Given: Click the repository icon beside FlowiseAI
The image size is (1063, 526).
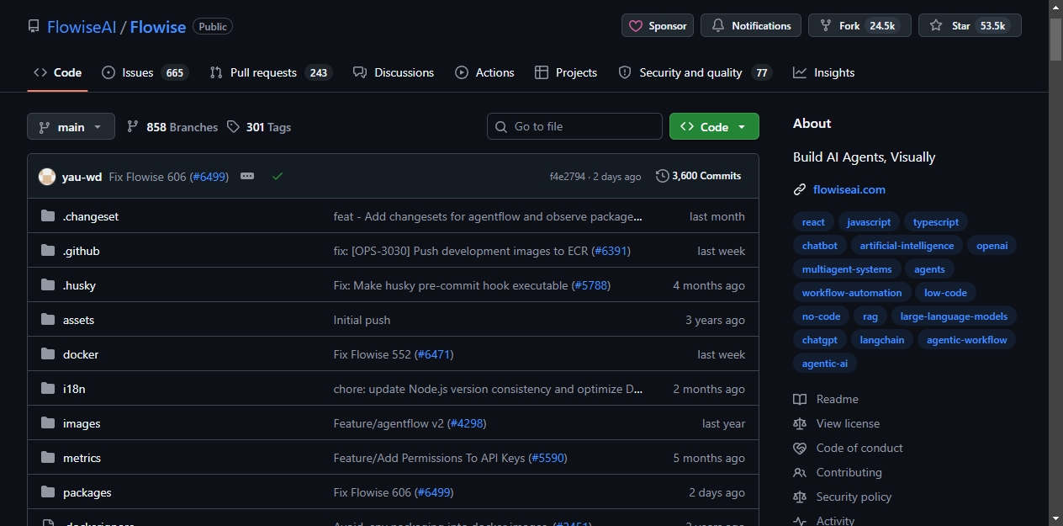Looking at the screenshot, I should pyautogui.click(x=34, y=26).
